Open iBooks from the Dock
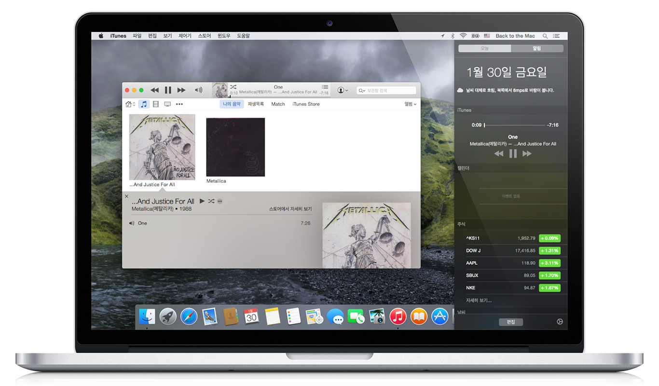Viewport: 659px width, 386px height. pyautogui.click(x=419, y=316)
